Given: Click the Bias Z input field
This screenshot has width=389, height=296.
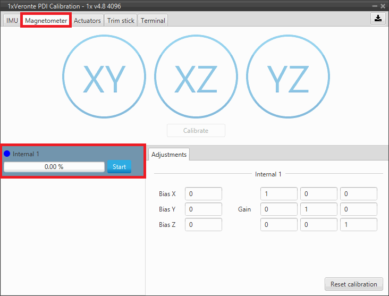Looking at the screenshot, I should pos(204,225).
